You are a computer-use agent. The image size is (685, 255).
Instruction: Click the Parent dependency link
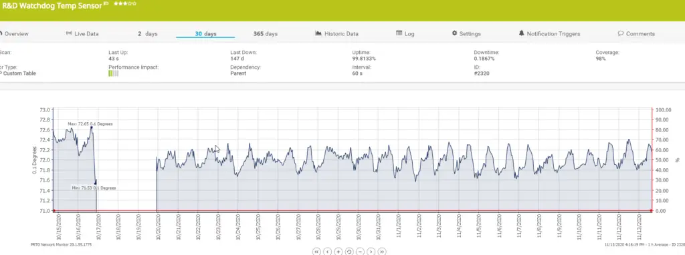click(238, 73)
